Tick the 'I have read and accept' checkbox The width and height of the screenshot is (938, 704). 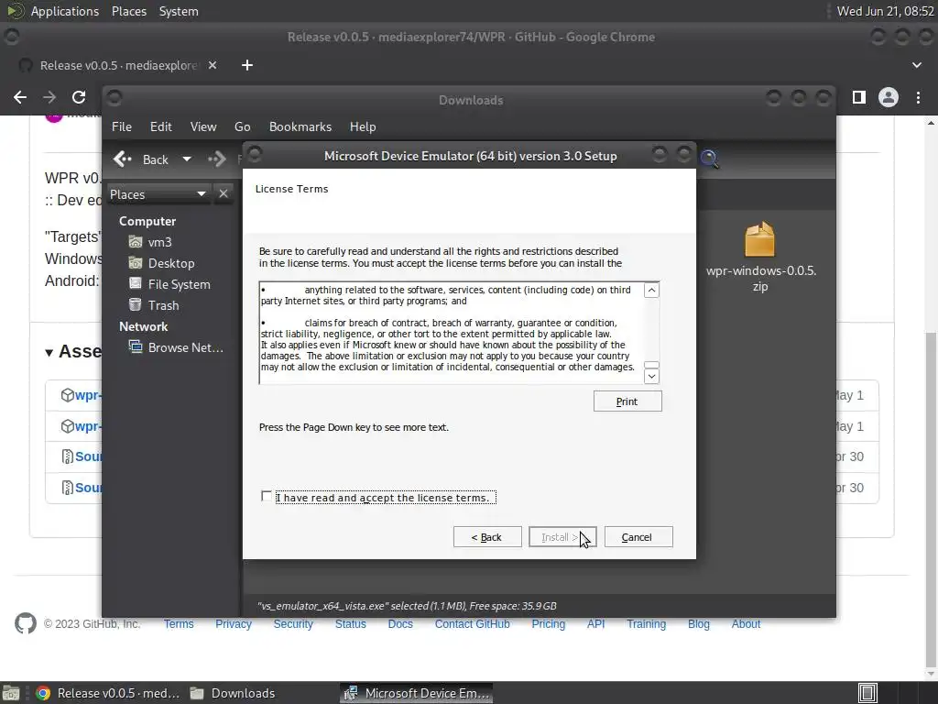click(267, 496)
